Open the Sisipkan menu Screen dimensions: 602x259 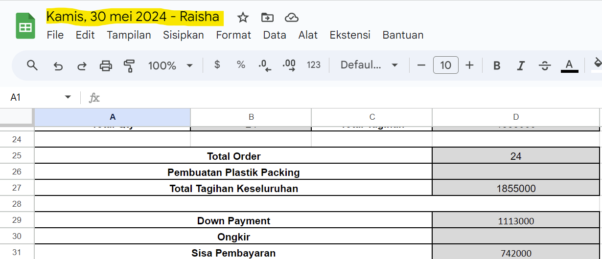(x=184, y=35)
